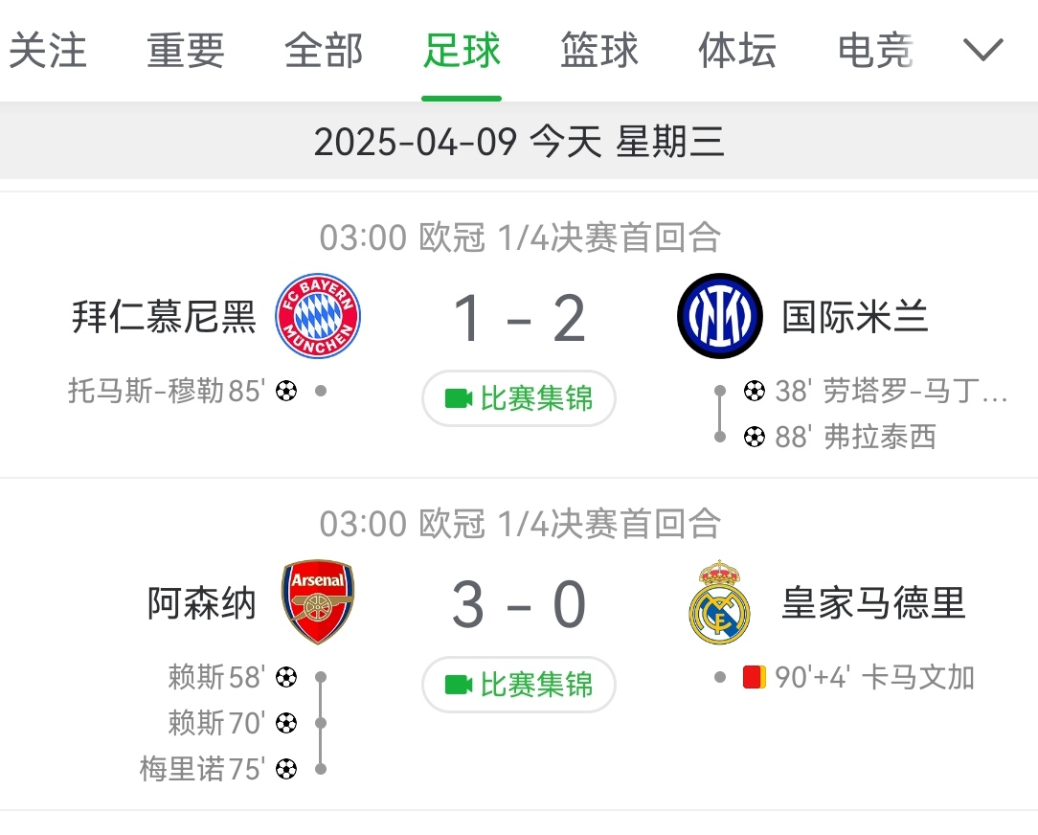The height and width of the screenshot is (835, 1038).
Task: Click the goal ball icon beside 88' 弗拉泰西
Action: pos(755,438)
